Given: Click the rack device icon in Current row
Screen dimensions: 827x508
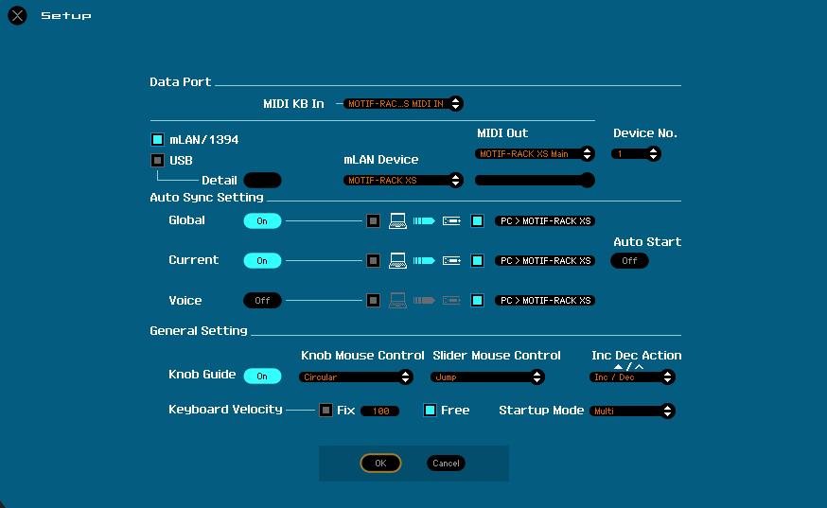Looking at the screenshot, I should [x=451, y=260].
